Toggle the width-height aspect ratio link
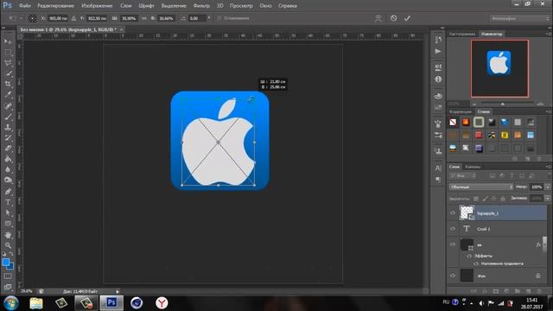 (144, 18)
